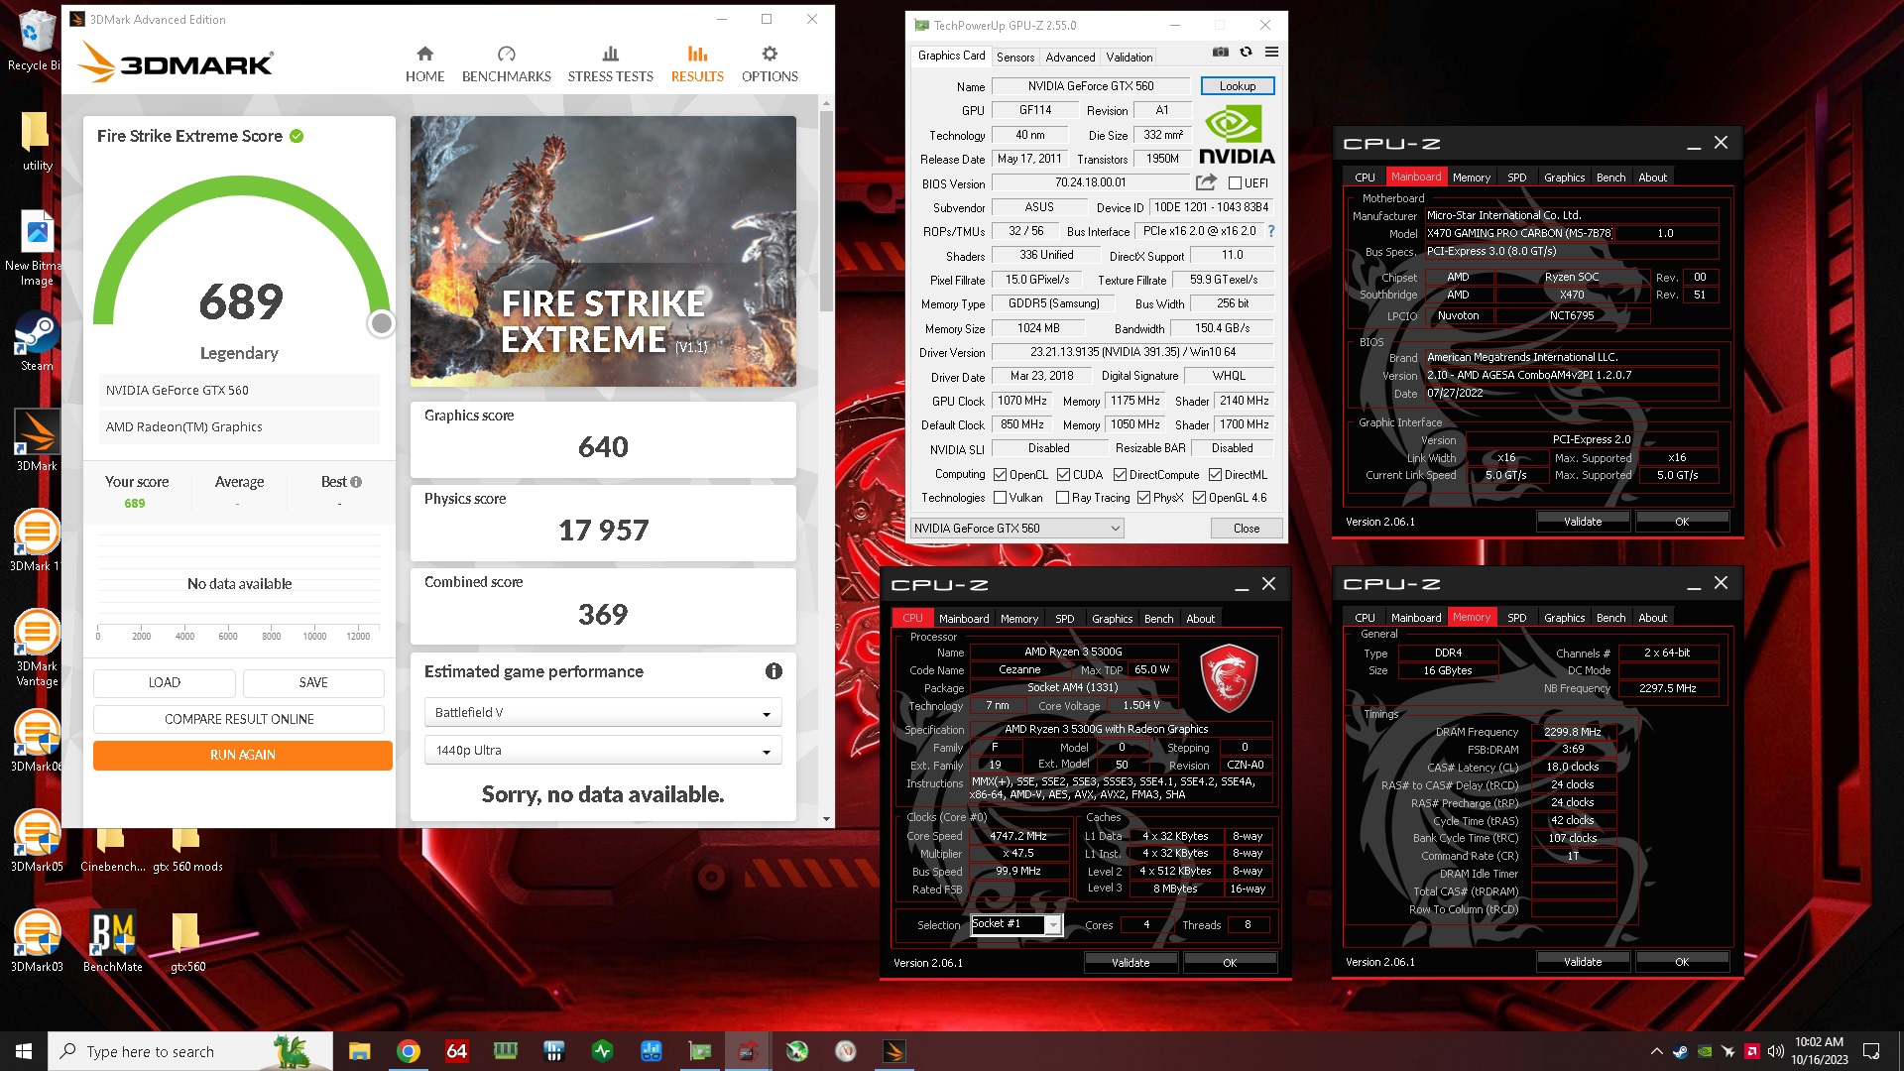Click the volume icon in the system tray

(x=1775, y=1051)
